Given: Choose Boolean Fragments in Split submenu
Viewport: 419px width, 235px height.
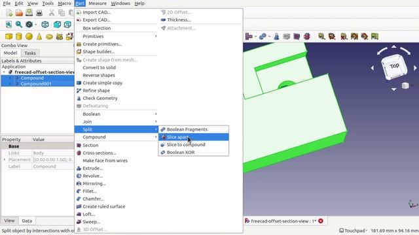Looking at the screenshot, I should pos(194,129).
